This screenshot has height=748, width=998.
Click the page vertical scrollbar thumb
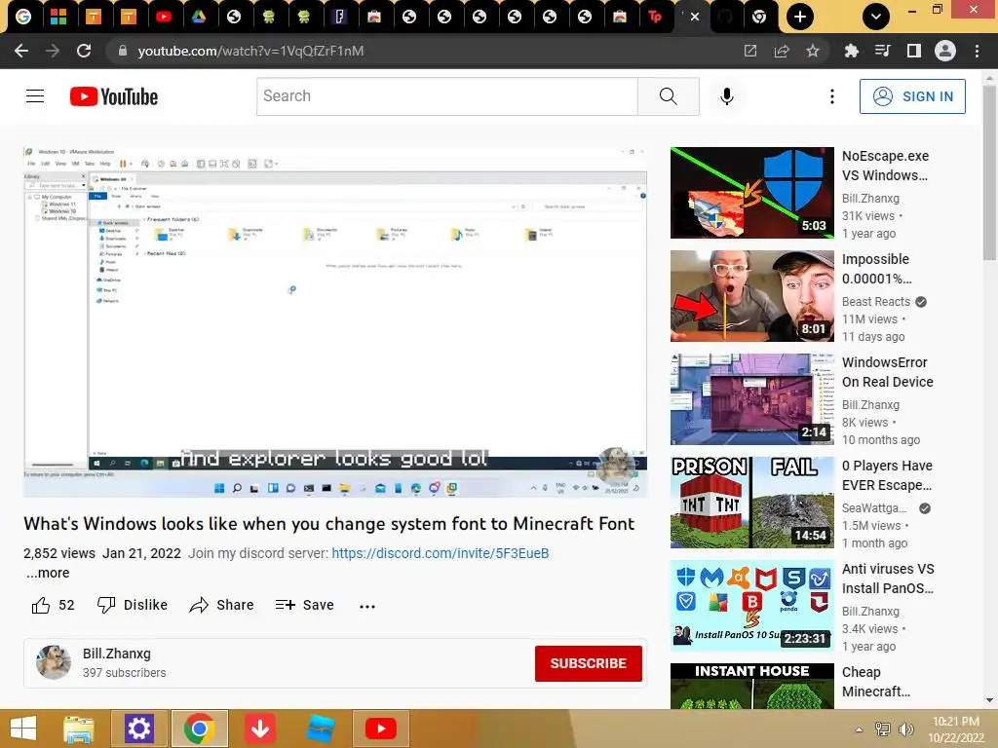(989, 171)
